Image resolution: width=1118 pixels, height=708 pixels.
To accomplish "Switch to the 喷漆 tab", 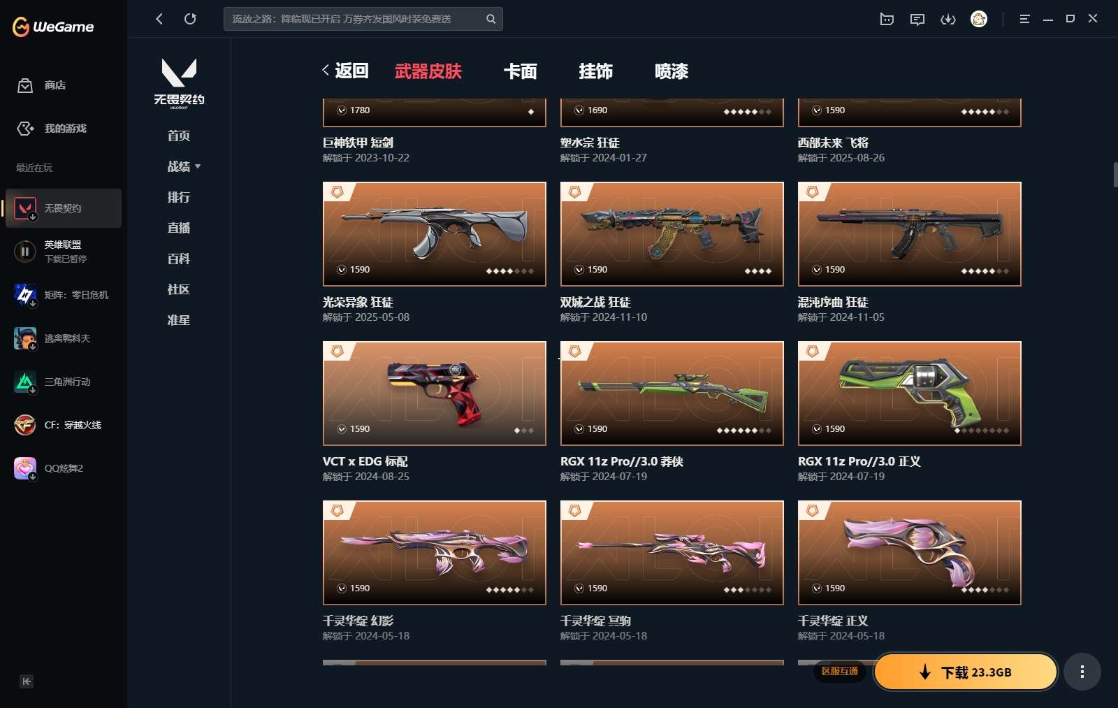I will [x=671, y=71].
